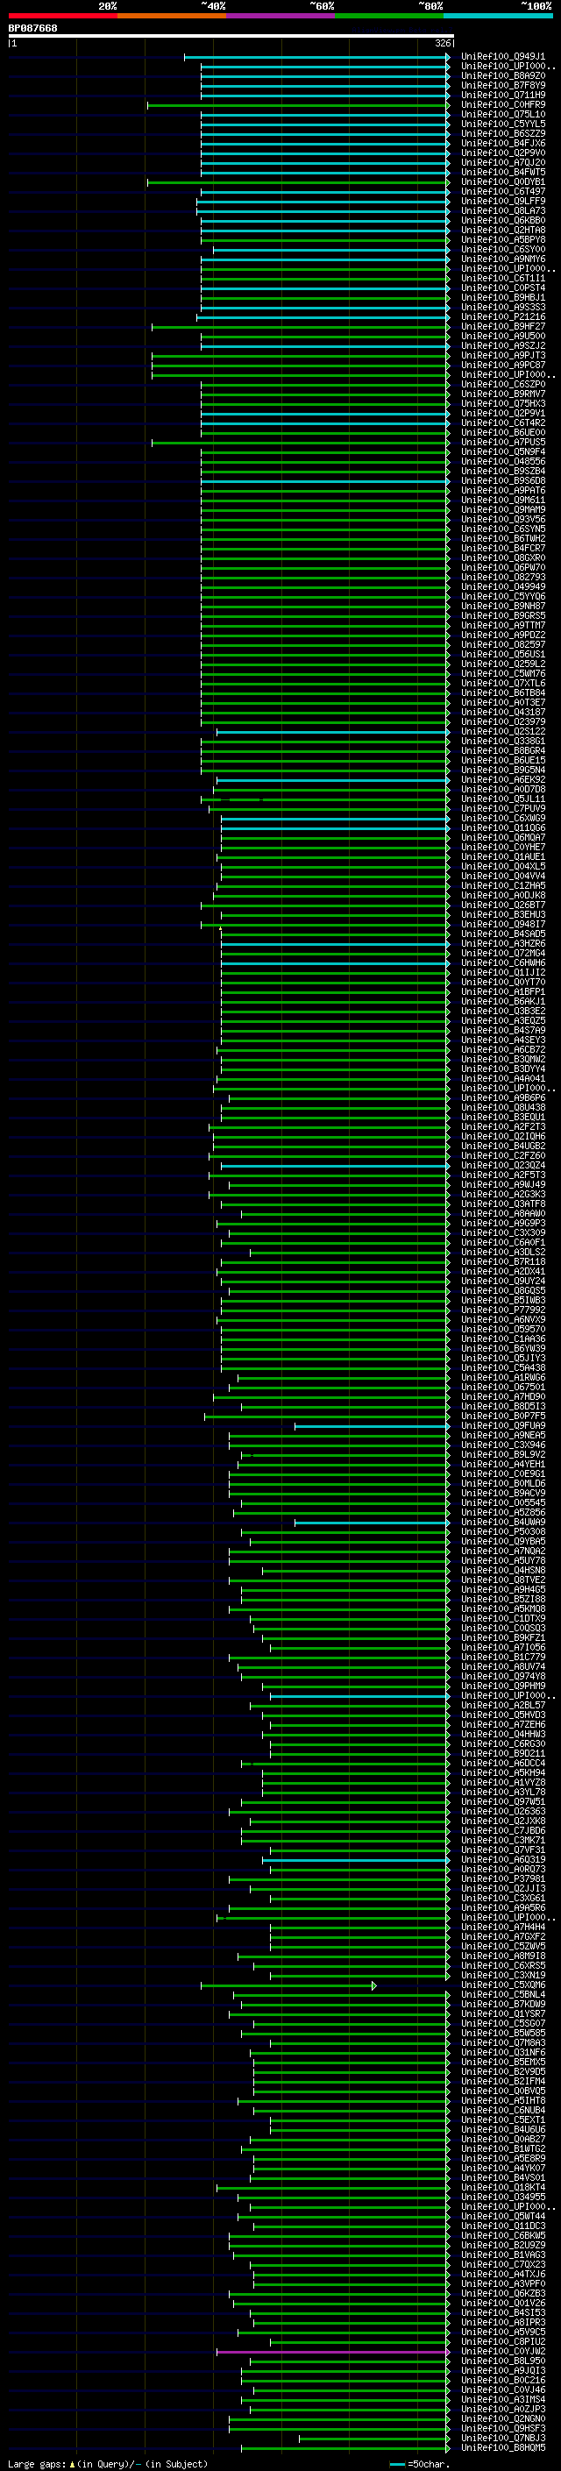Click the UniRef100_Q6KZB3 label
Image resolution: width=561 pixels, height=2471 pixels.
coord(503,2294)
